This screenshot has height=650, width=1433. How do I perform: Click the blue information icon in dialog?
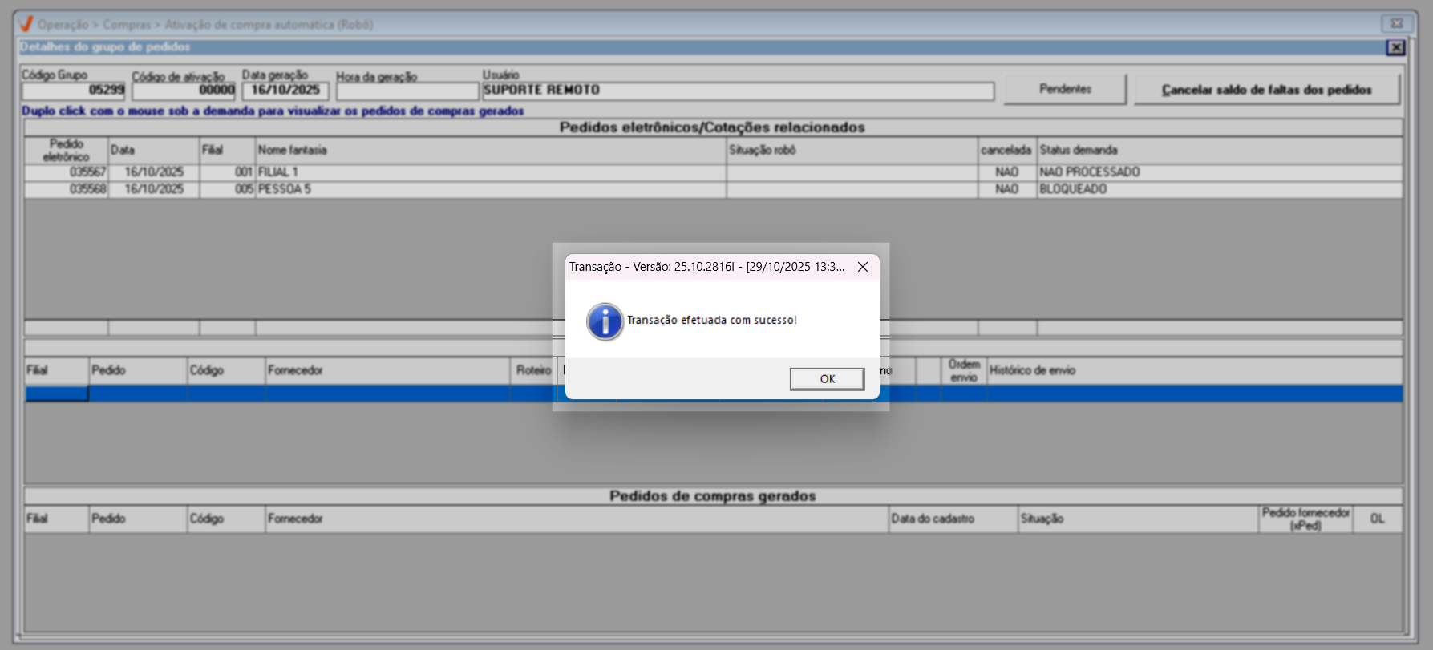(605, 321)
